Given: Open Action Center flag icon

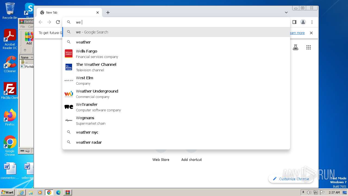Looking at the screenshot, I should 322,192.
